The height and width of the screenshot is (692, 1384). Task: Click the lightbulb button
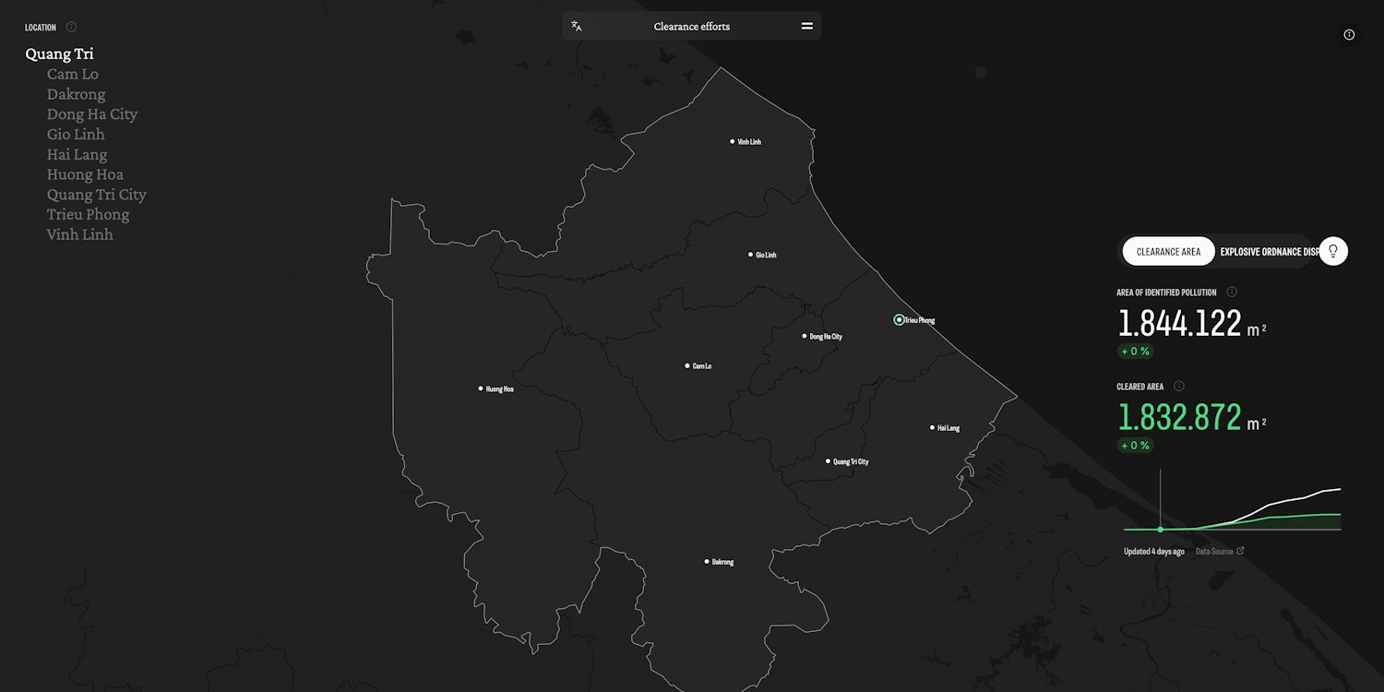click(1333, 251)
